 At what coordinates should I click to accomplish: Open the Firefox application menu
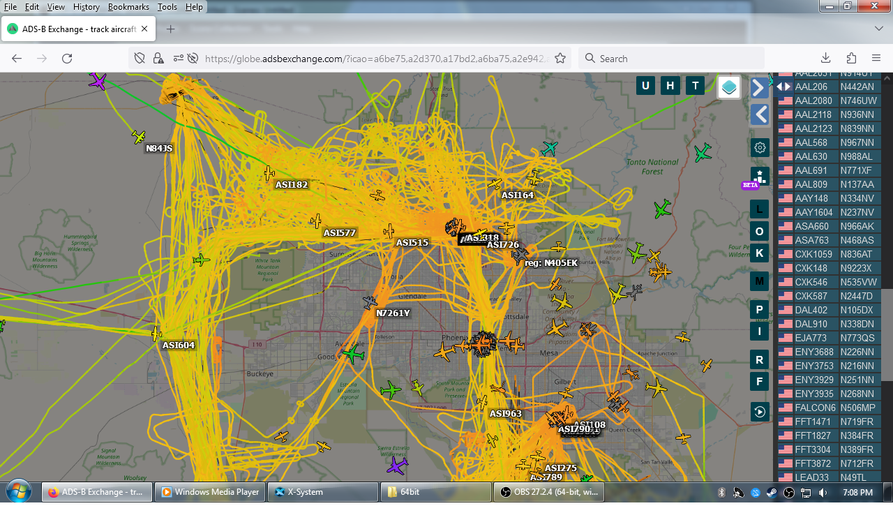pos(876,59)
